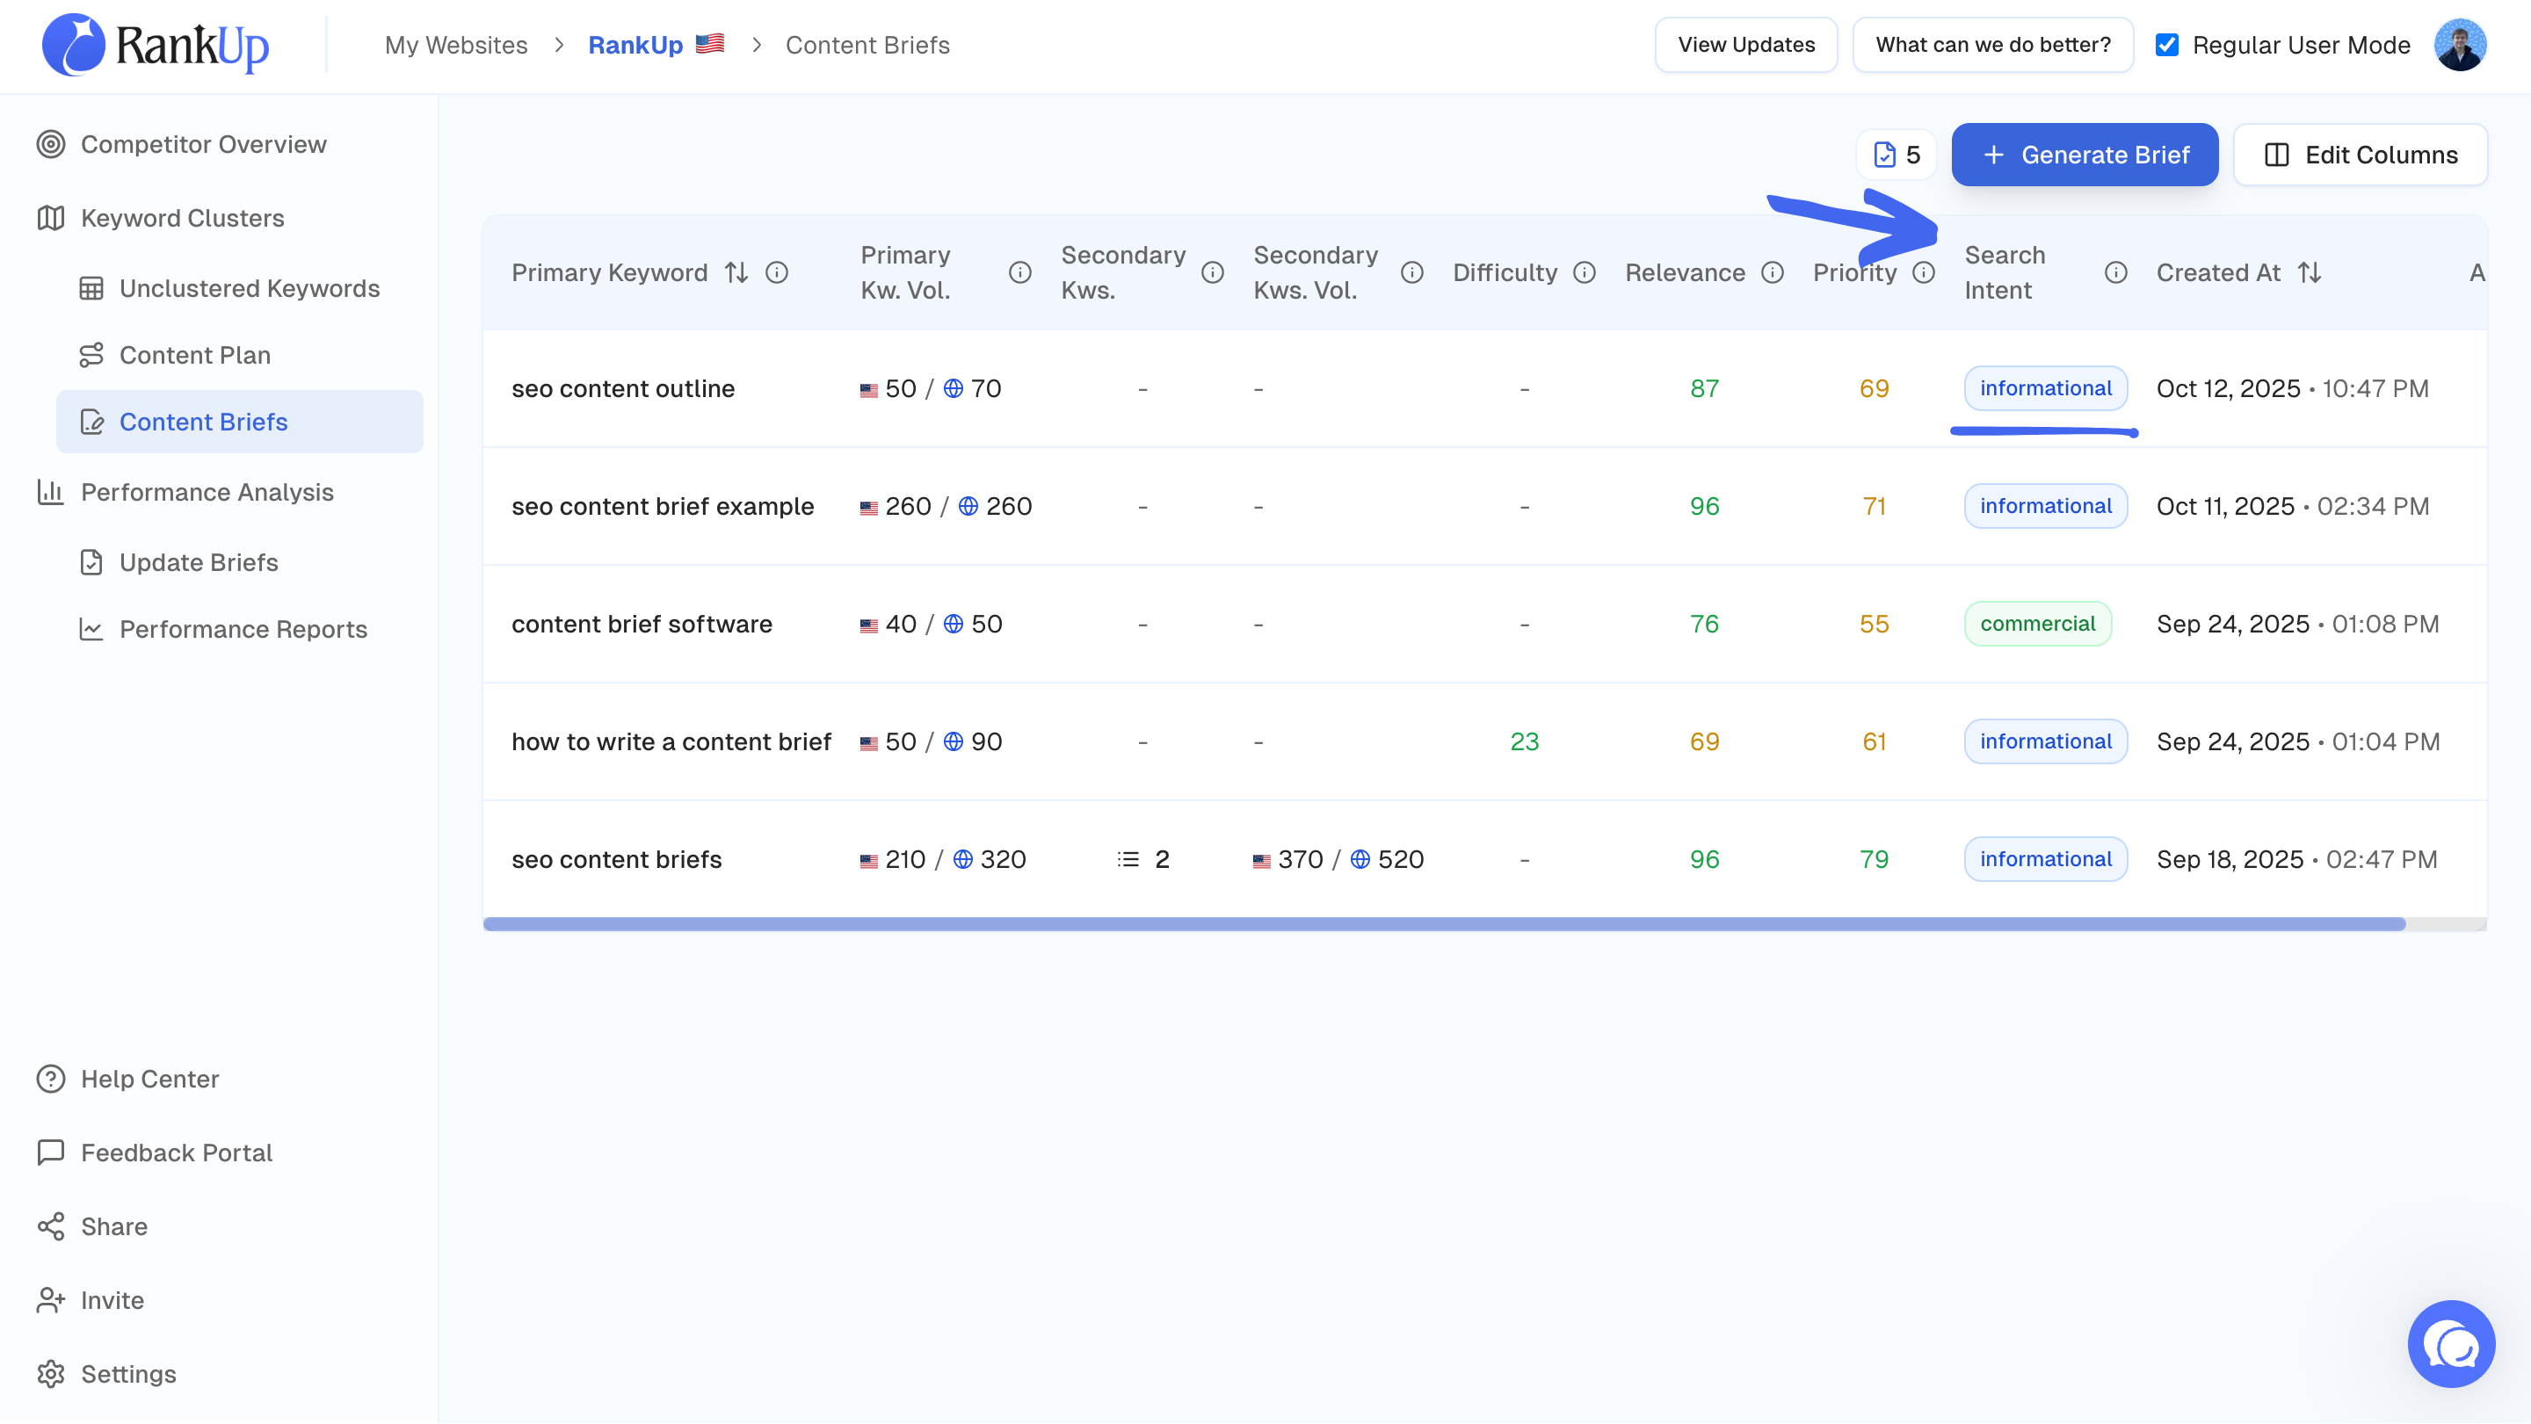Screen dimensions: 2531x1424
Task: Open Unclustered Keywords page
Action: click(249, 289)
